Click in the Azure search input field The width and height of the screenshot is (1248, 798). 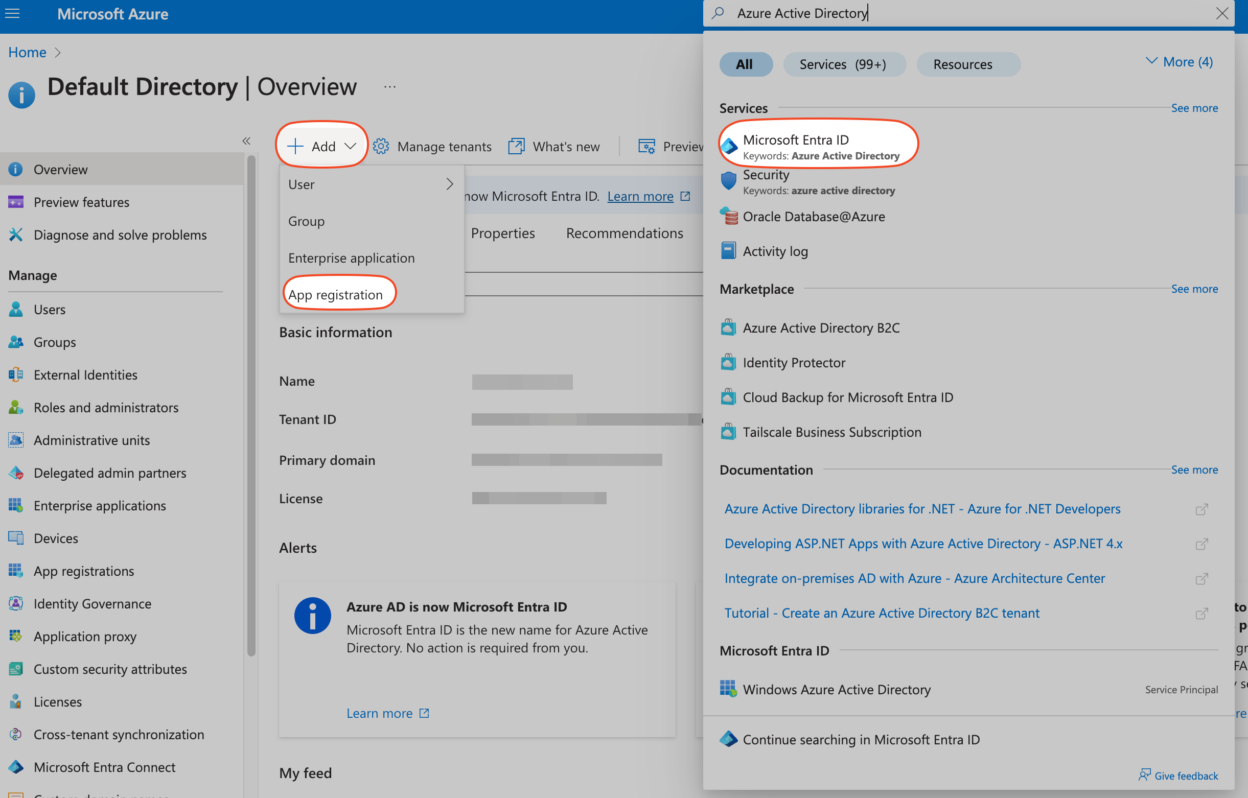coord(964,13)
